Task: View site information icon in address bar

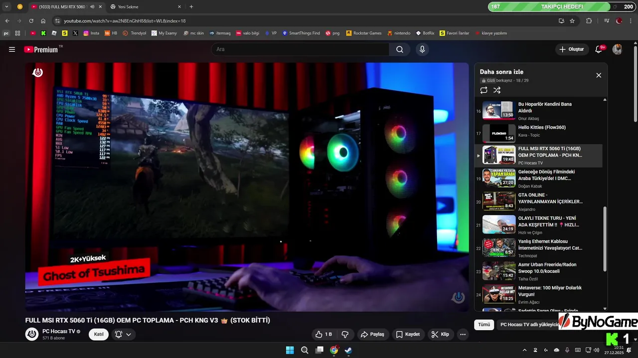Action: coord(57,21)
